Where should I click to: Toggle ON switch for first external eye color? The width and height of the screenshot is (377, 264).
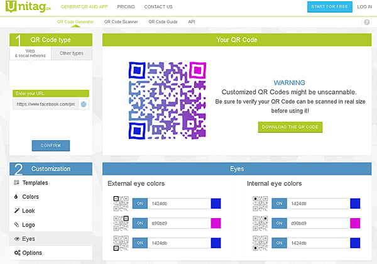[140, 204]
